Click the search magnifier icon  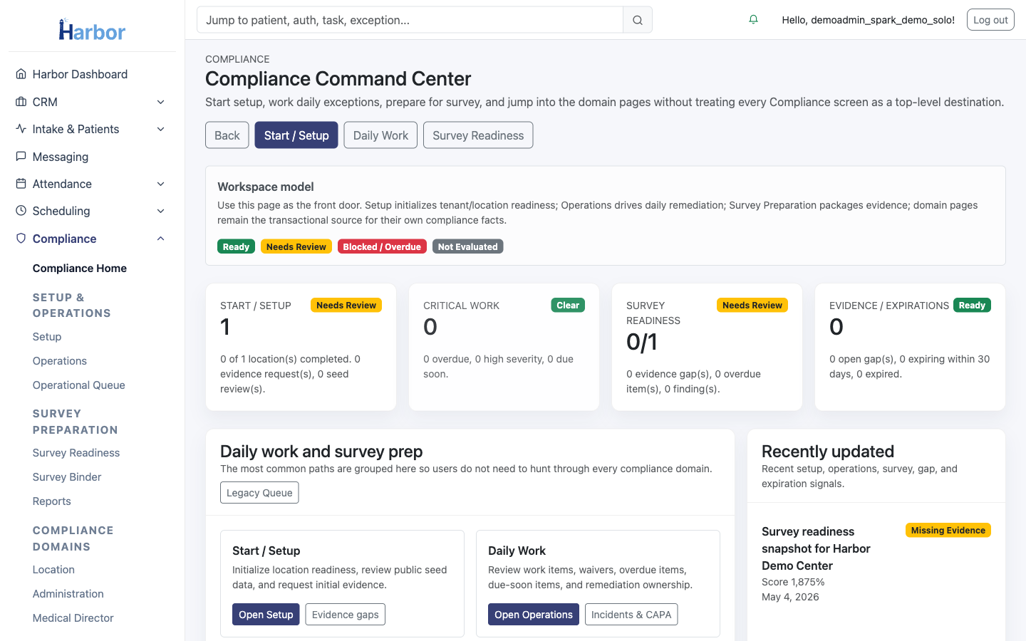pos(638,20)
